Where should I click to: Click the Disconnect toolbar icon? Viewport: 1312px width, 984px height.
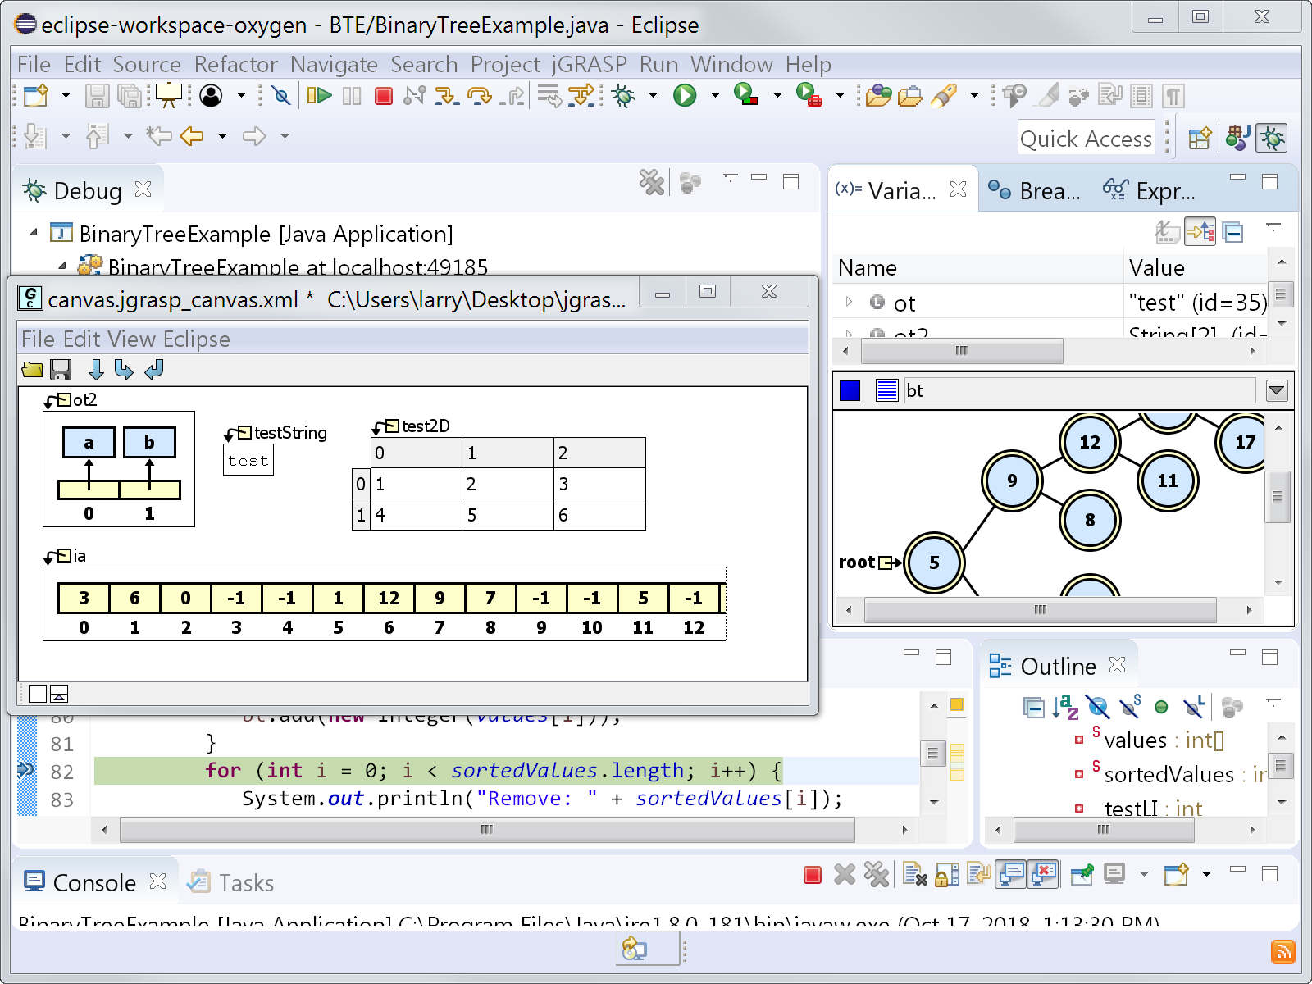414,96
